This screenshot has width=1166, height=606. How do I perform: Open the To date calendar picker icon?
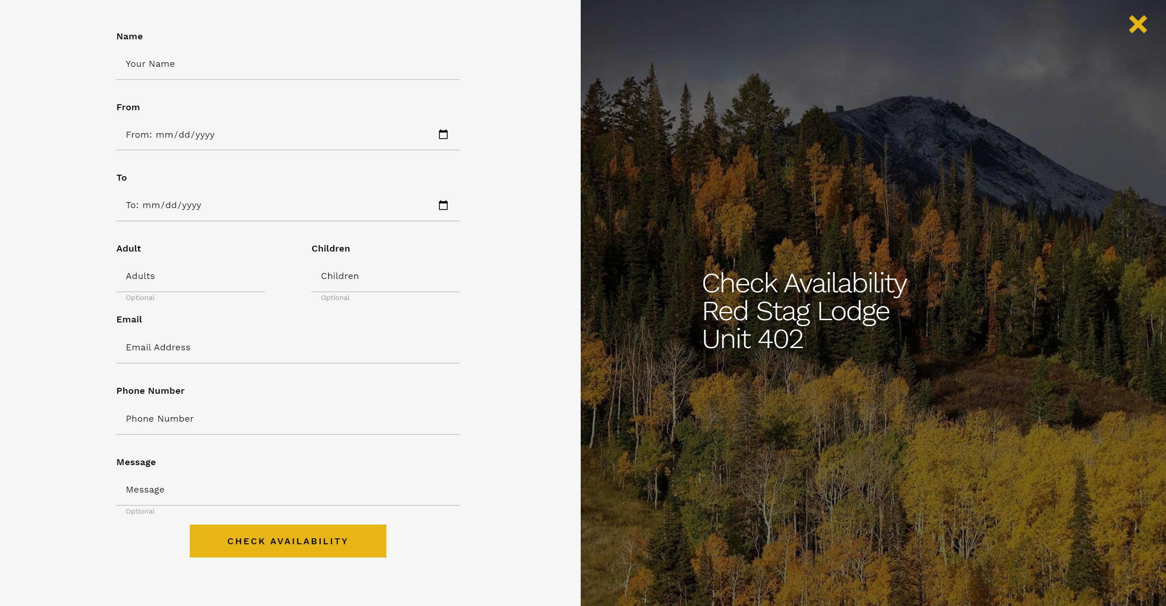[443, 205]
